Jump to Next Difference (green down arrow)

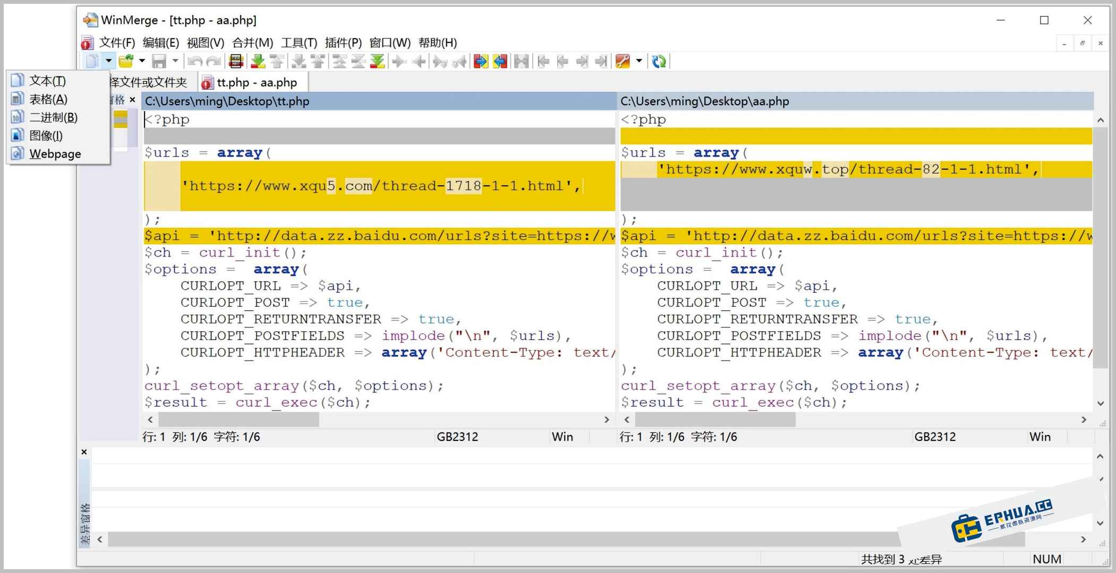pyautogui.click(x=258, y=62)
